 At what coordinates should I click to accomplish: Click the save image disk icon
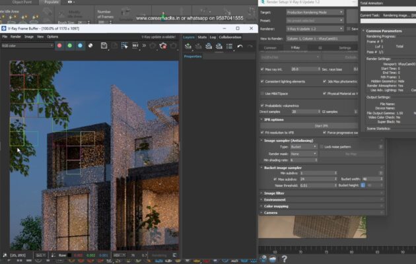click(x=104, y=46)
